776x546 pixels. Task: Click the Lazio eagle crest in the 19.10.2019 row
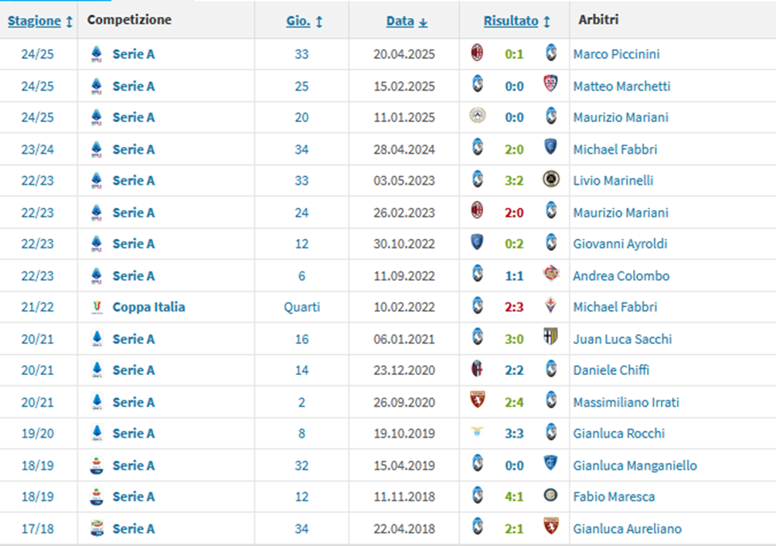tap(478, 432)
